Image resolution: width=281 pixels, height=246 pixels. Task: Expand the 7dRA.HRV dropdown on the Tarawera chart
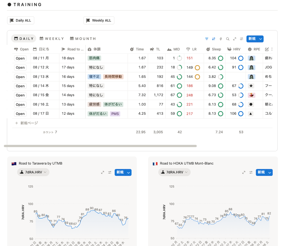pos(33,172)
